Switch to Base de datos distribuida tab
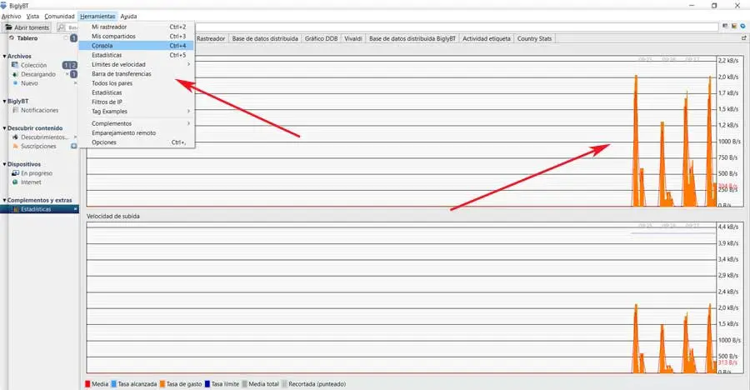The image size is (750, 390). point(265,39)
